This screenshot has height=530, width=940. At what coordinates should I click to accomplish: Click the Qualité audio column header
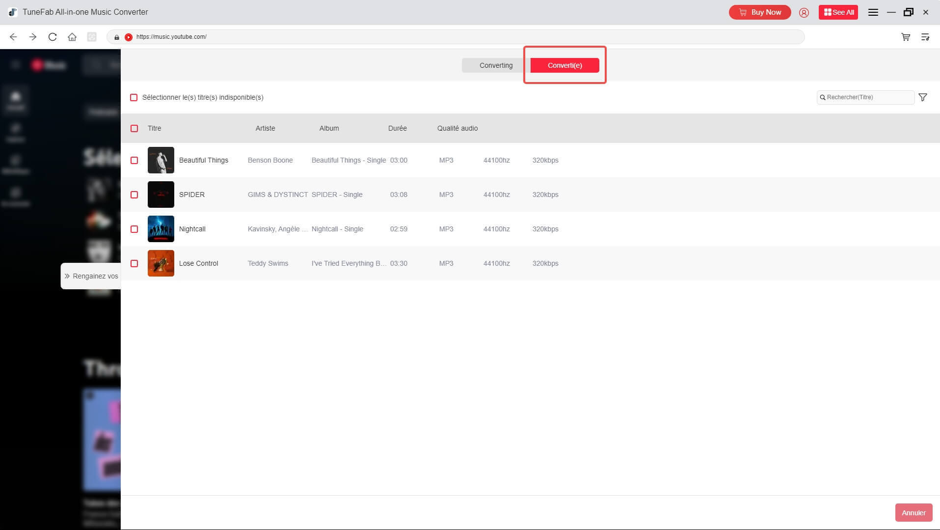click(457, 128)
